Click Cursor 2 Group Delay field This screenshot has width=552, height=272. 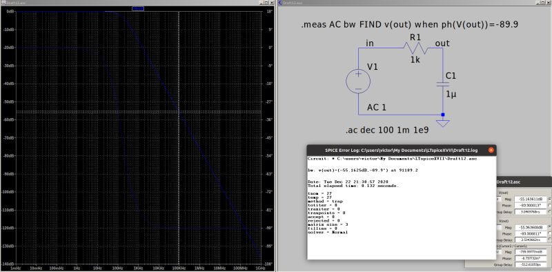[x=531, y=240]
